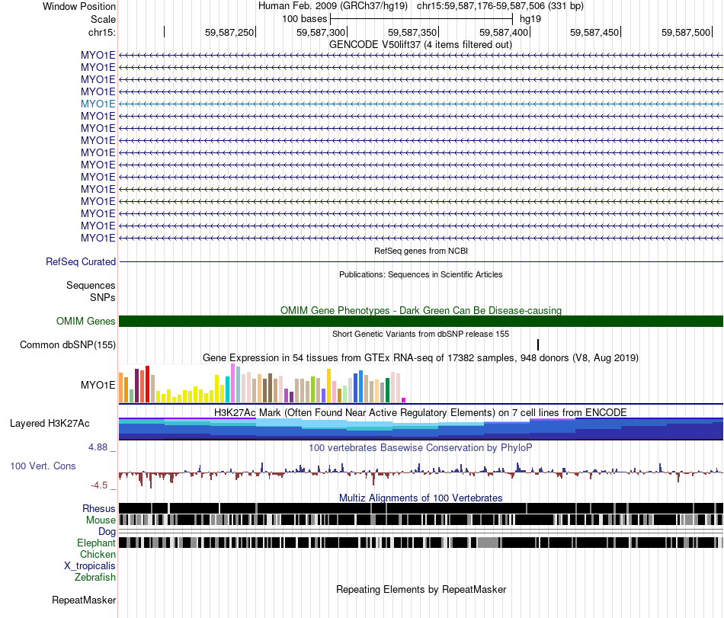Click the 4.88 upper scale value
This screenshot has height=618, width=724.
(98, 447)
